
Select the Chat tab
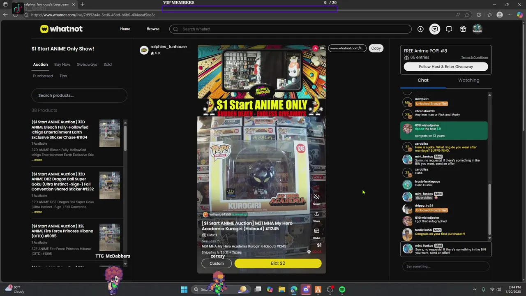point(423,80)
